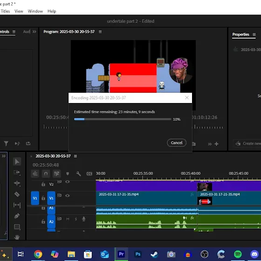Switch to the Aud panel tab

(27, 32)
